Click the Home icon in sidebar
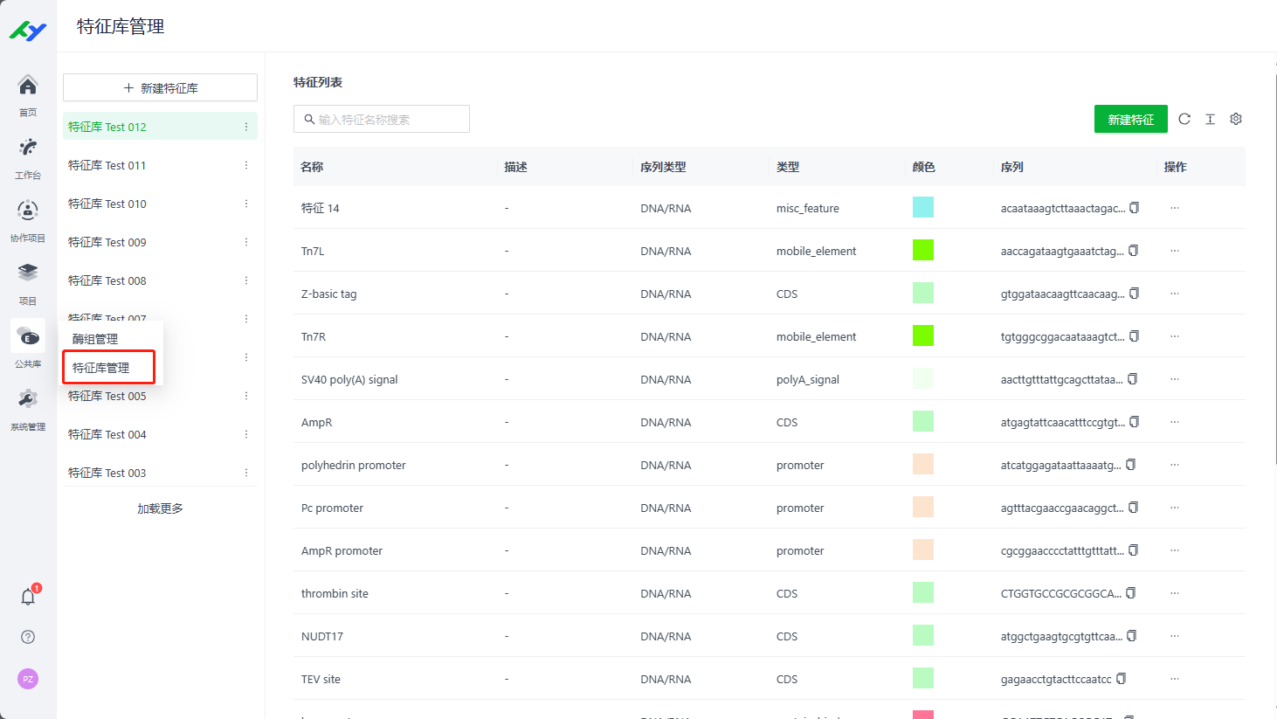 coord(28,86)
